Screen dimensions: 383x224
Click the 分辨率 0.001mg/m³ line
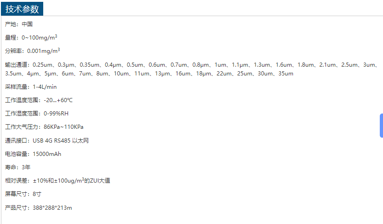point(33,51)
